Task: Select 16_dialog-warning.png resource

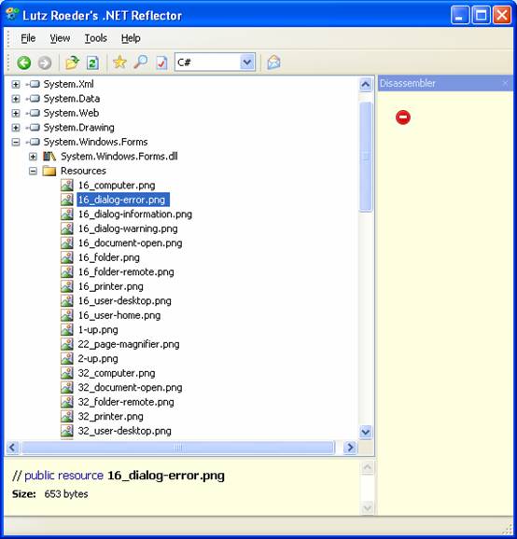Action: (128, 228)
